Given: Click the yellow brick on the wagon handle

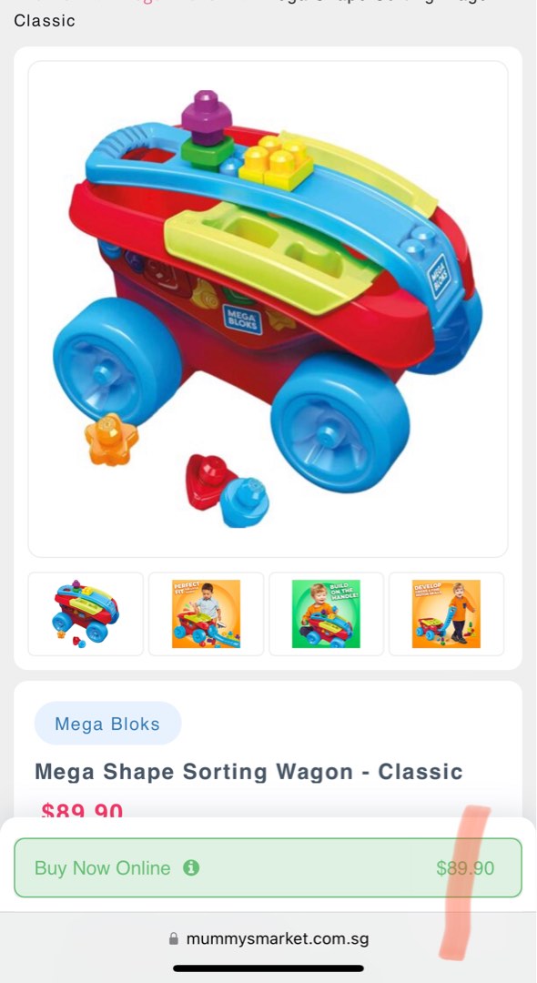Looking at the screenshot, I should [276, 162].
